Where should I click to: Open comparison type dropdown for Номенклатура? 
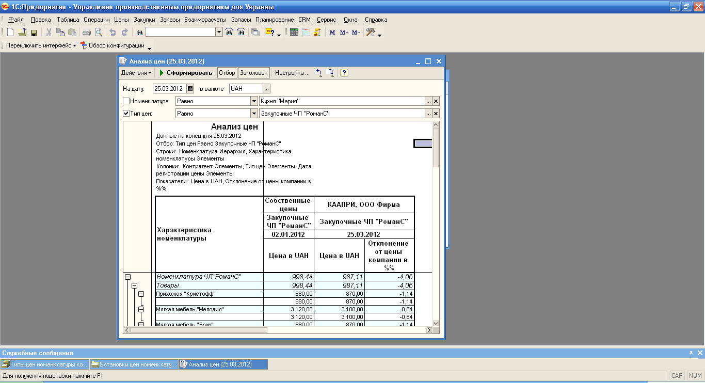coord(254,101)
